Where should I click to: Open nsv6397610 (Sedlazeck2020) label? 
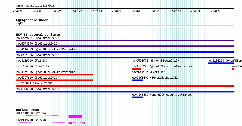[38, 78]
